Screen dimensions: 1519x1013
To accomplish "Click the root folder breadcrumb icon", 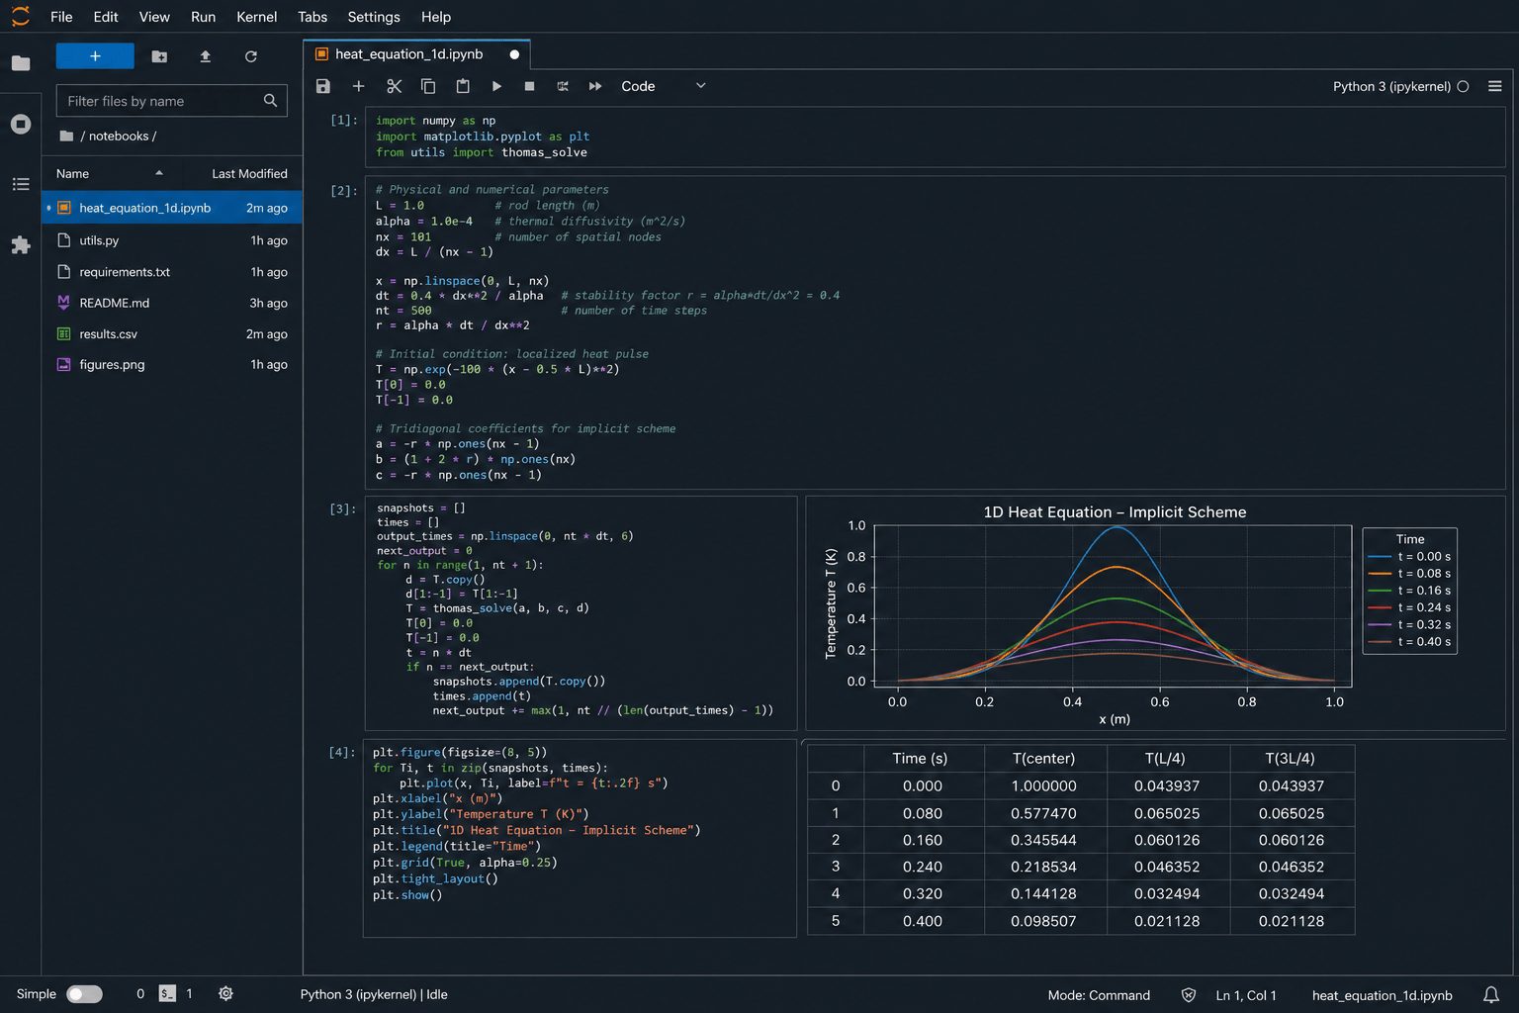I will [66, 137].
